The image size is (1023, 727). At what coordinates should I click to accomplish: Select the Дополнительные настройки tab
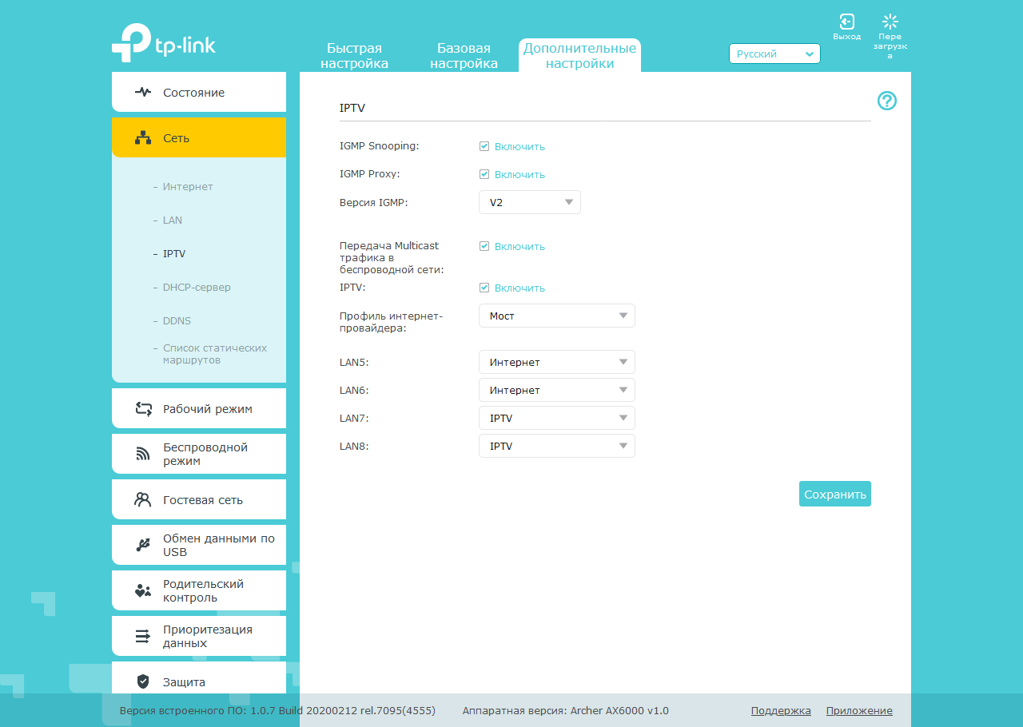[x=579, y=56]
